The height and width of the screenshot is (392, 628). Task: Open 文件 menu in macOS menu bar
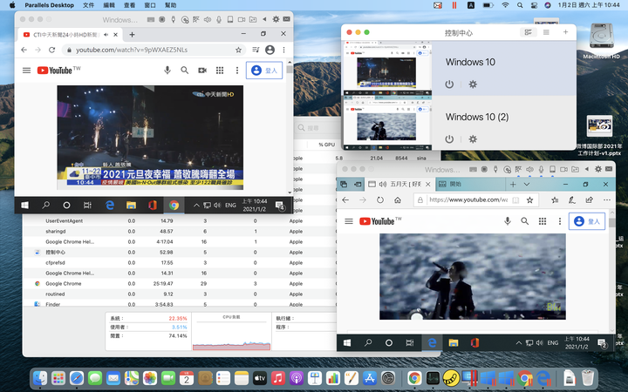88,5
